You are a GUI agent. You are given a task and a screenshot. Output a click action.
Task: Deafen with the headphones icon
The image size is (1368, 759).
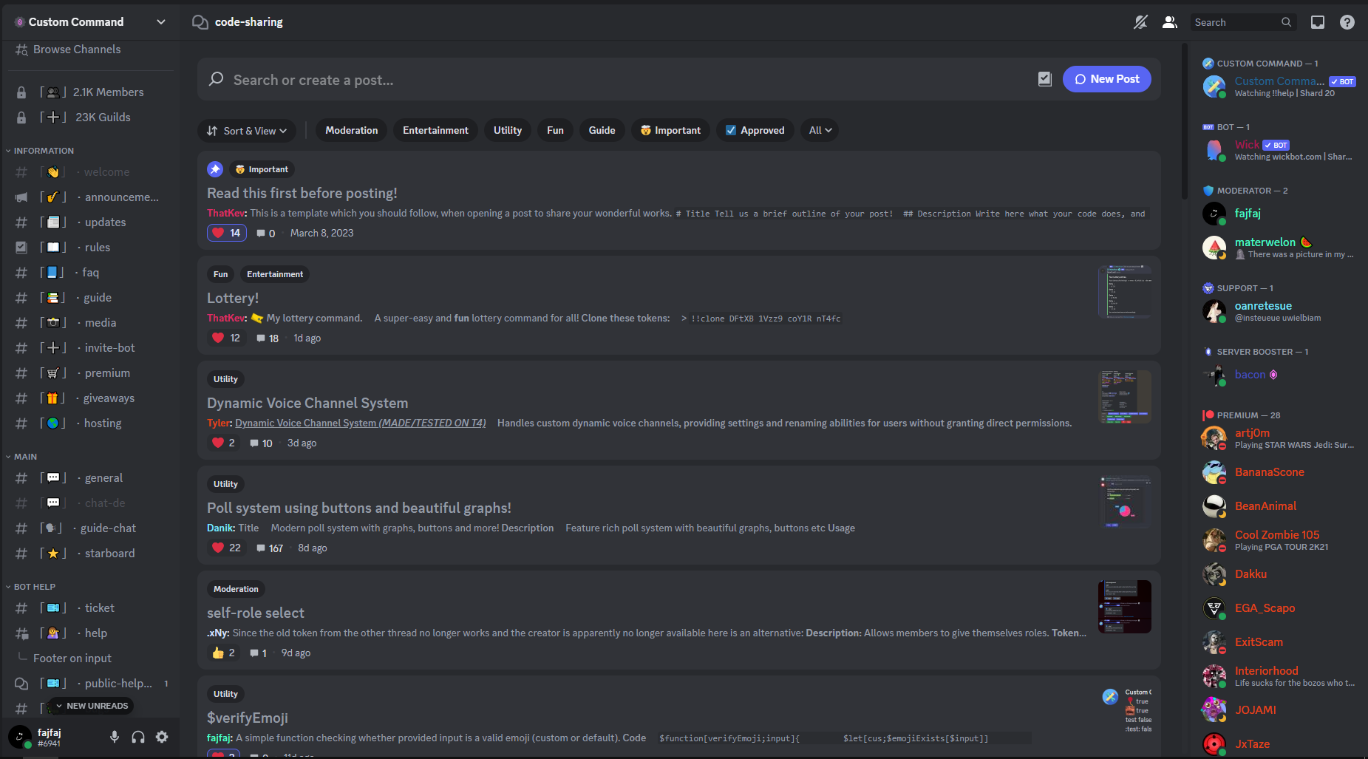click(138, 737)
